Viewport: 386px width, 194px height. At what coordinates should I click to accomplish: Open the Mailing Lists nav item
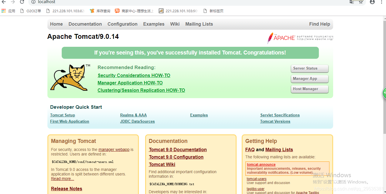[199, 24]
